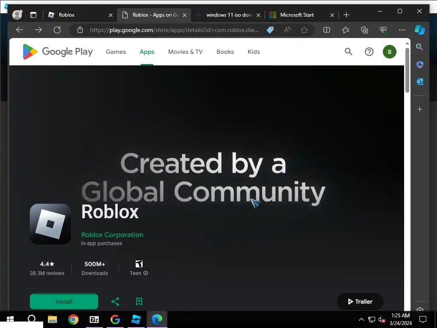Open Microsoft 365 sidebar icon
Screen dimensions: 437x328
420,64
